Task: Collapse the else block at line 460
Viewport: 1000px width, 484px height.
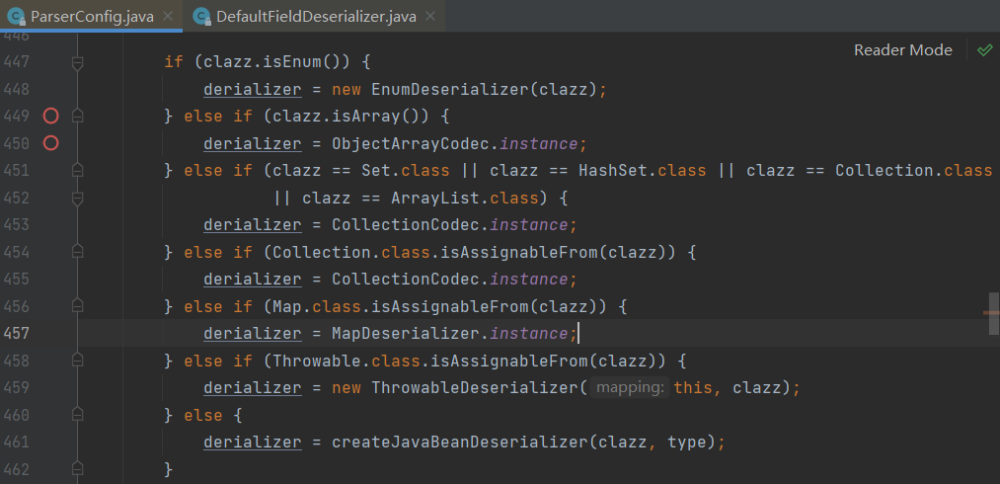Action: click(x=78, y=415)
